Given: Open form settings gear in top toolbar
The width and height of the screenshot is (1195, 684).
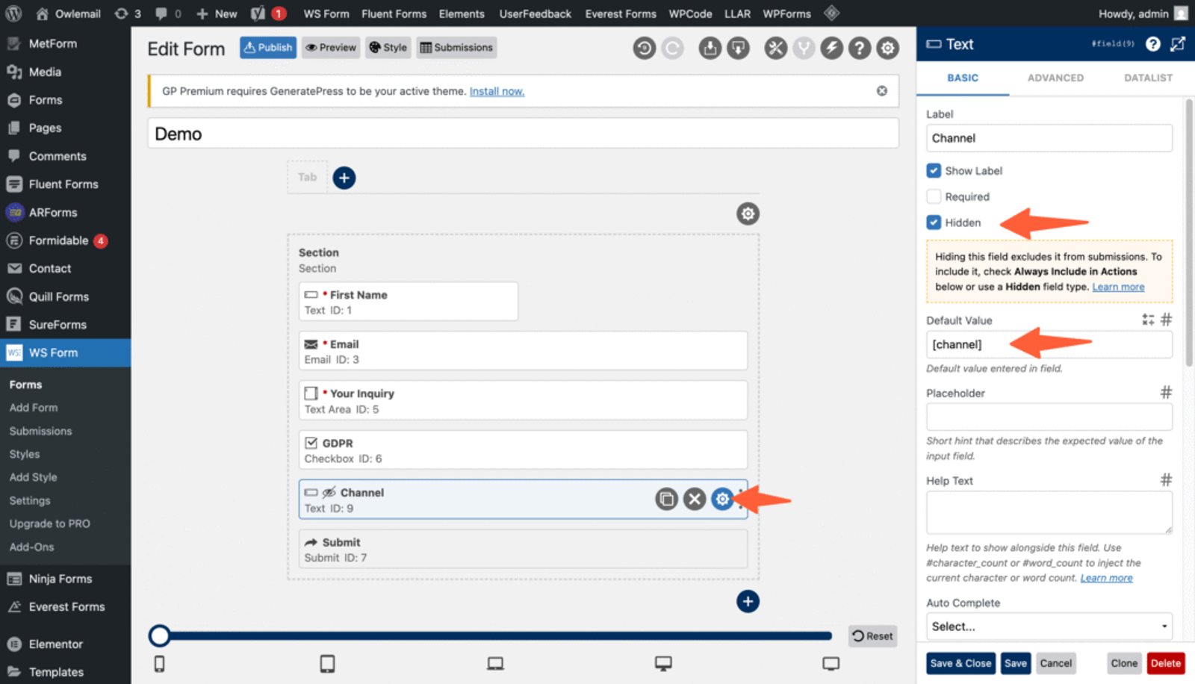Looking at the screenshot, I should tap(887, 49).
